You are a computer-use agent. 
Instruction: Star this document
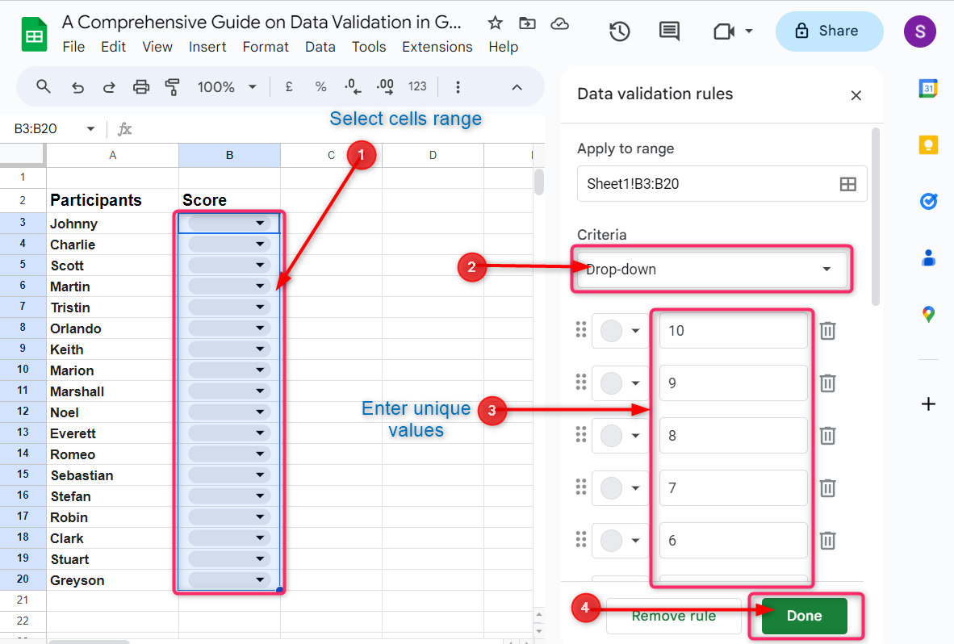coord(496,23)
